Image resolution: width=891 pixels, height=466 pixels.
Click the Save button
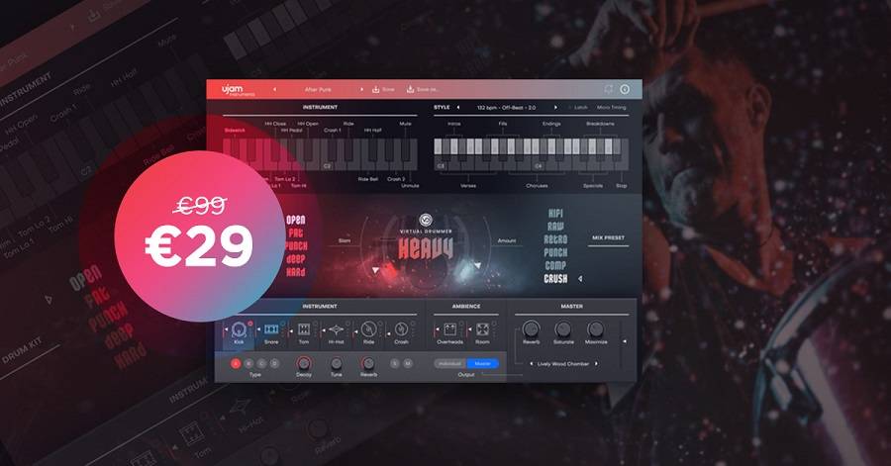[x=383, y=89]
